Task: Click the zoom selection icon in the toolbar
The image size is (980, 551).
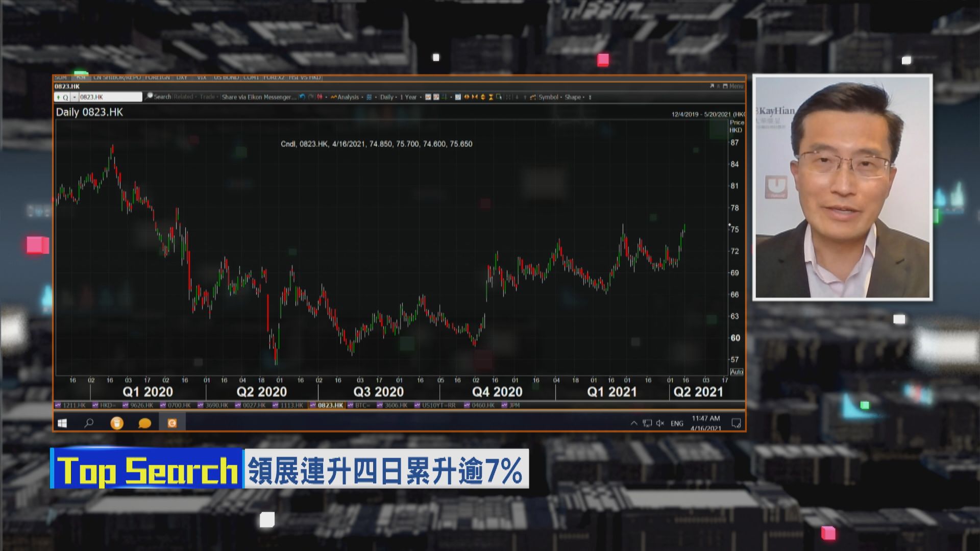Action: tap(500, 97)
